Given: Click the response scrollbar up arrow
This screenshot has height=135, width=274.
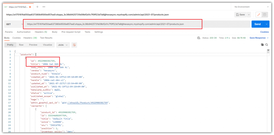Looking at the screenshot, I should coord(268,51).
